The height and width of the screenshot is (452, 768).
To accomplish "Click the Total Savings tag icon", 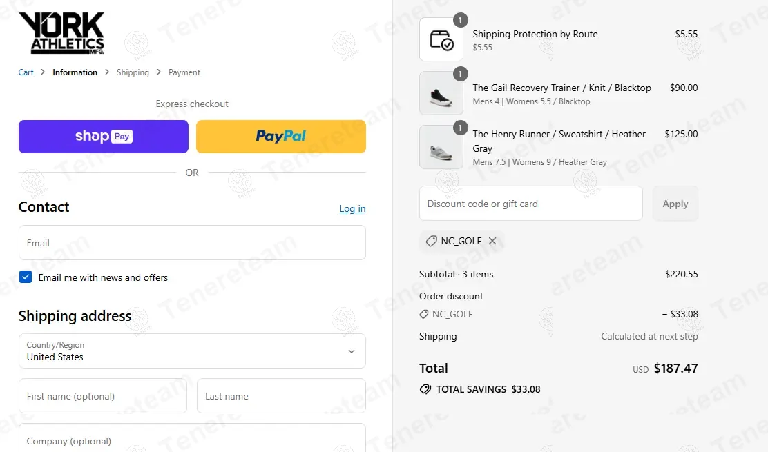I will [425, 389].
